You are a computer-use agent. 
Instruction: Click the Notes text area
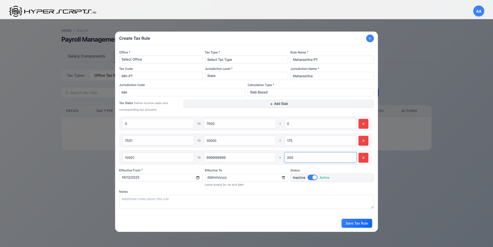tap(246, 202)
